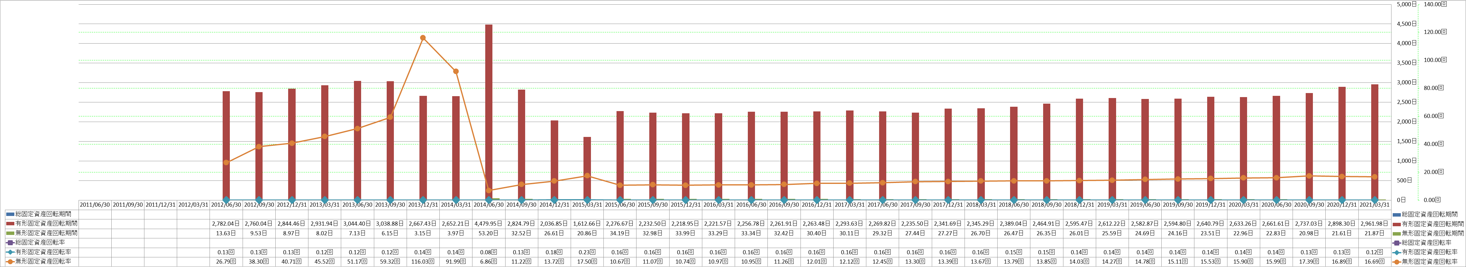Click the 21.87日 table cell
Screen dimensions: 1466x267
point(1375,233)
